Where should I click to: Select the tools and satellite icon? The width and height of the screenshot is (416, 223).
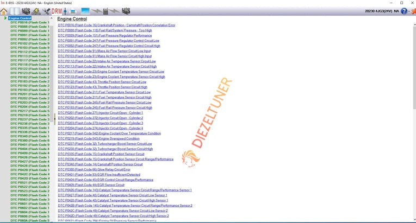click(x=46, y=11)
